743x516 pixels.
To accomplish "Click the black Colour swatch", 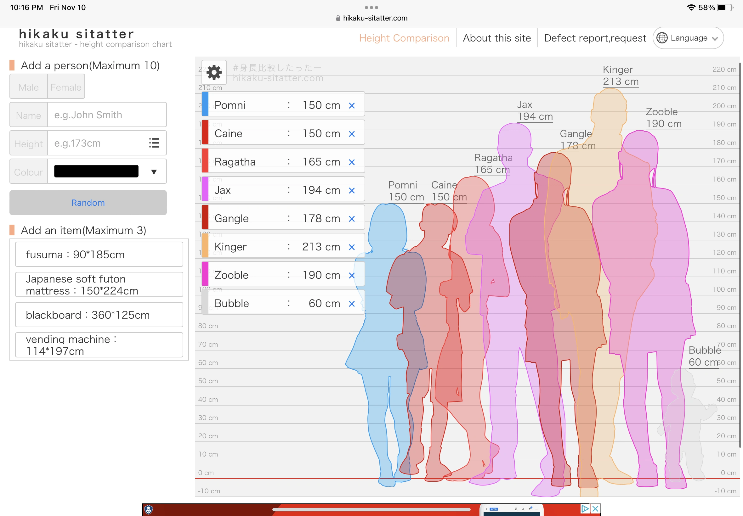I will click(95, 171).
